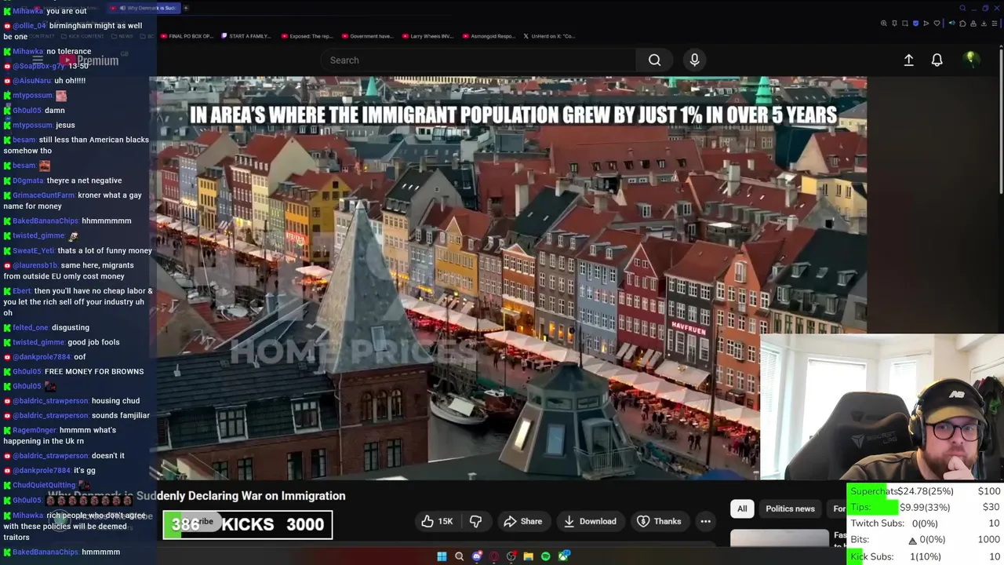Open the browser extensions cube icon
Viewport: 1004px width, 565px height.
coord(962,24)
